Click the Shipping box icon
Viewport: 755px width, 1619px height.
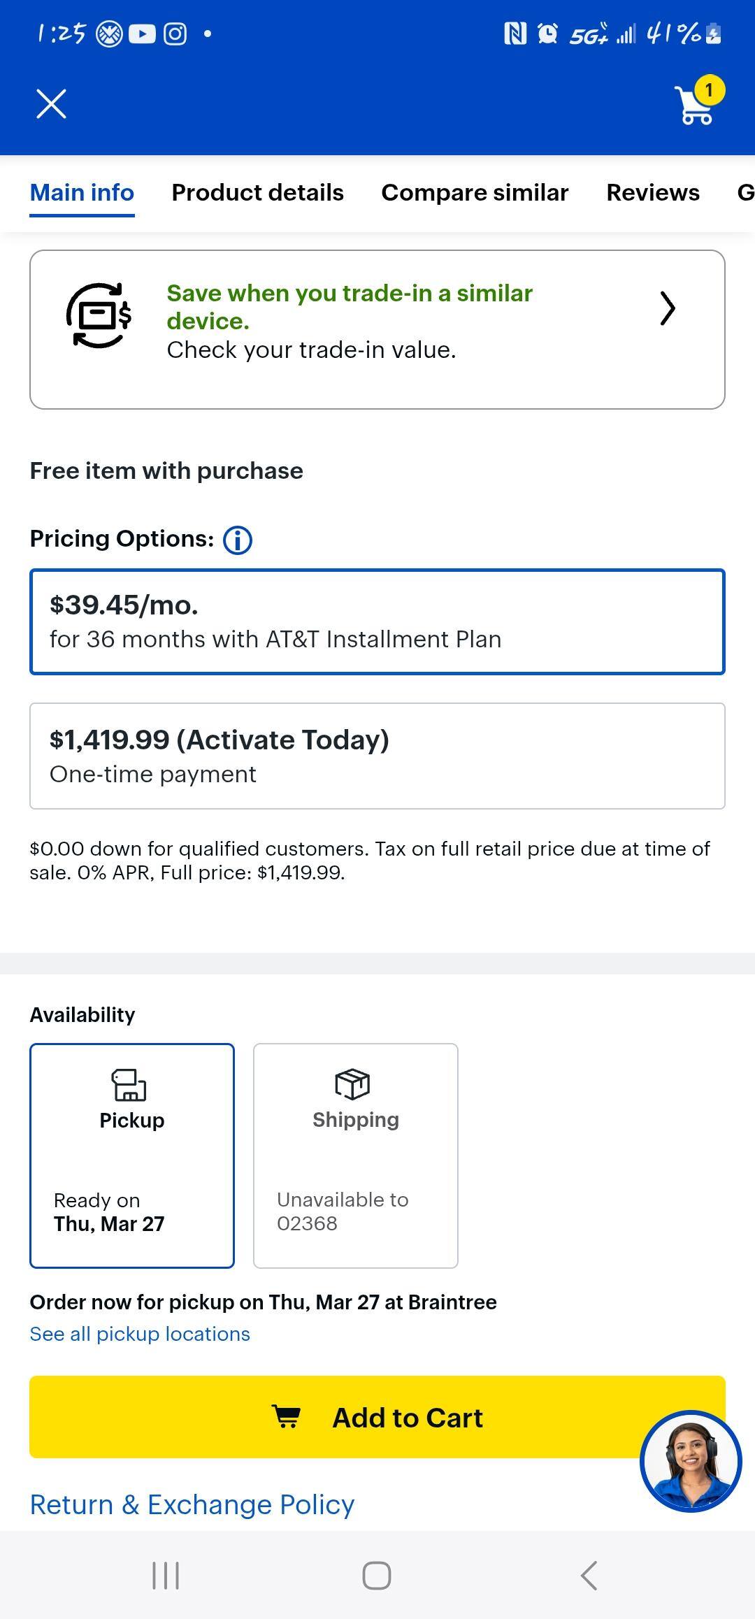(355, 1084)
